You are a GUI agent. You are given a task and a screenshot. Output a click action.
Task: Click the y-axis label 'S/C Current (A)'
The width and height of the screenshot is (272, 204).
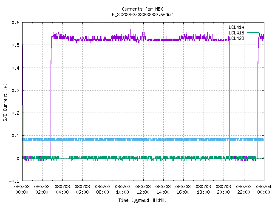[x=5, y=102]
